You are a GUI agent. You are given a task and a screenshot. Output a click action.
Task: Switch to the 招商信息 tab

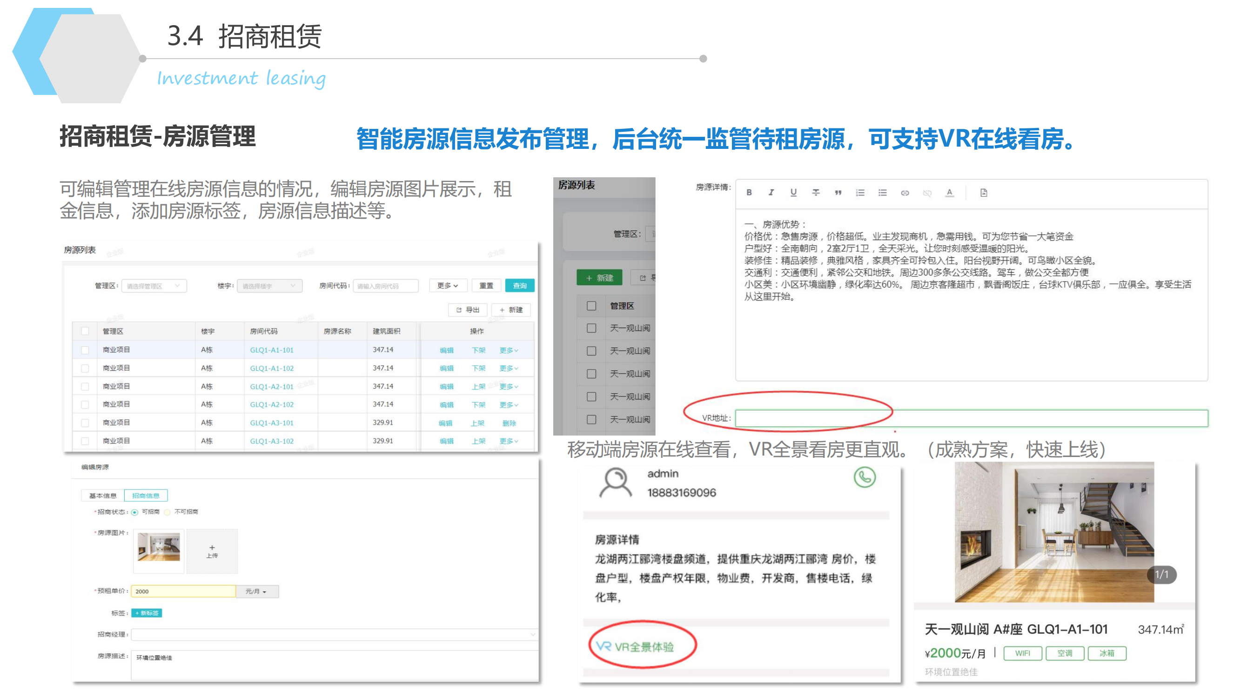click(x=146, y=496)
